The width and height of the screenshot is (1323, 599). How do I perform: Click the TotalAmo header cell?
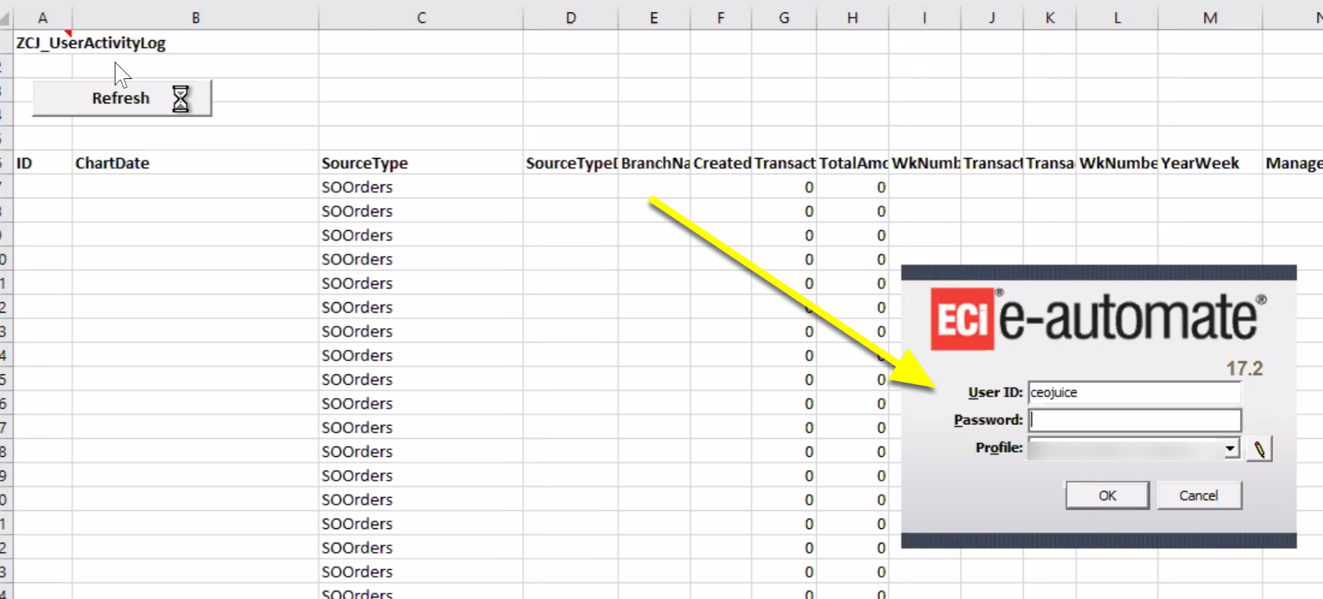pos(852,163)
